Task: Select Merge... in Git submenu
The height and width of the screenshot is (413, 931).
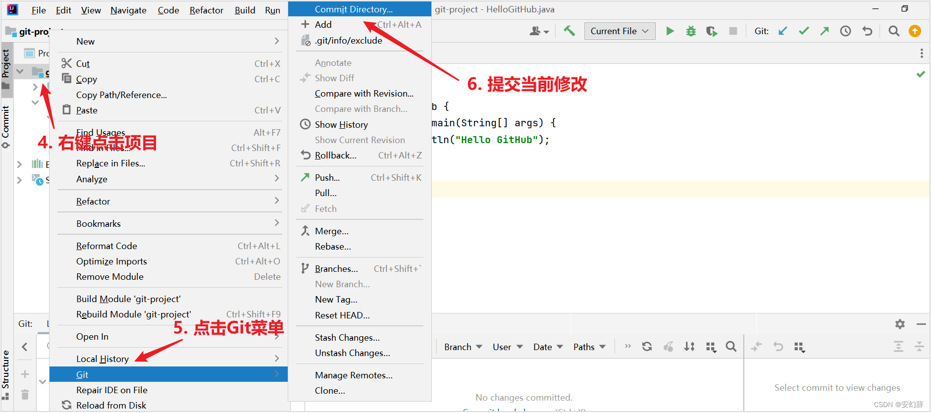Action: pos(360,231)
